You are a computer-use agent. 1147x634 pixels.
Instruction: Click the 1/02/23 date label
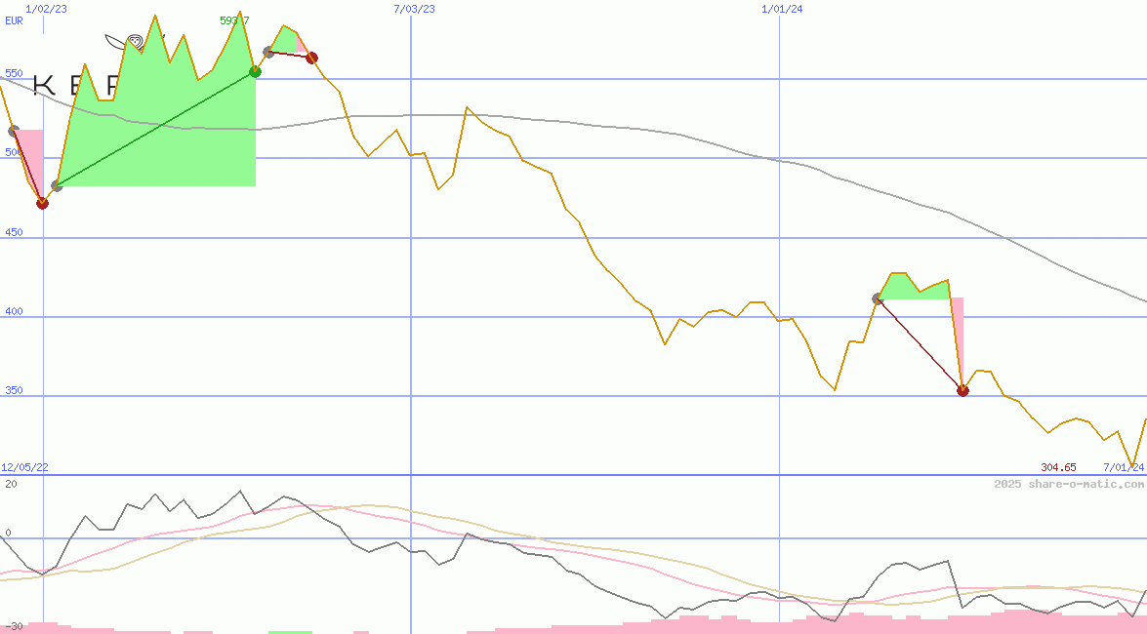pos(46,9)
